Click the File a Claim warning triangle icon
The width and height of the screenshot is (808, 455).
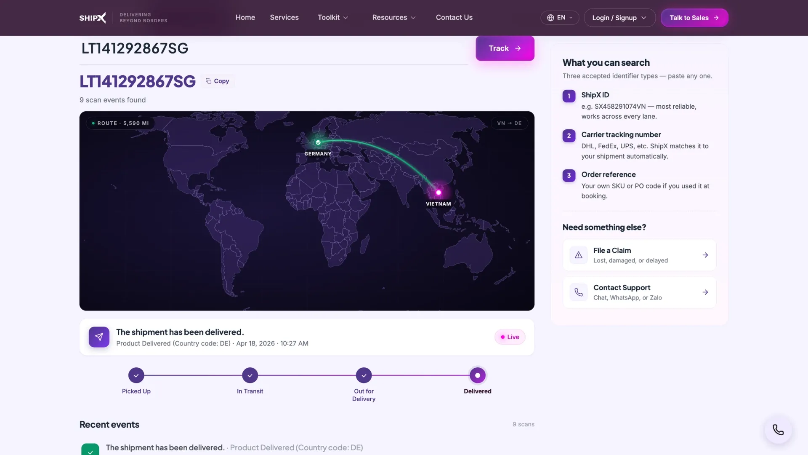click(x=579, y=255)
